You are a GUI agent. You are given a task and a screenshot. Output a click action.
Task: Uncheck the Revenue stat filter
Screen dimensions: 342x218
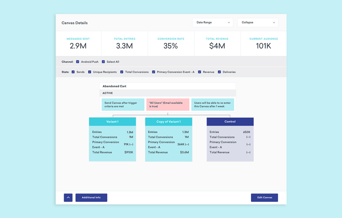[x=199, y=72]
